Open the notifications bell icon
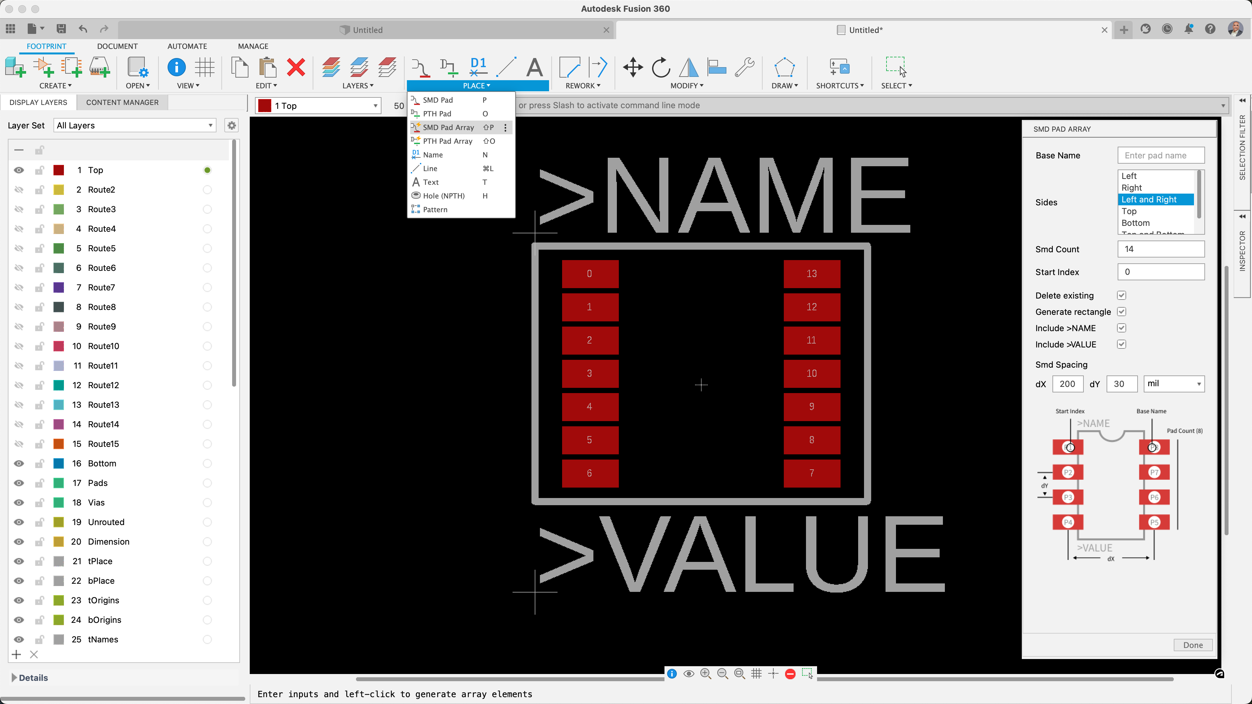 (1188, 29)
